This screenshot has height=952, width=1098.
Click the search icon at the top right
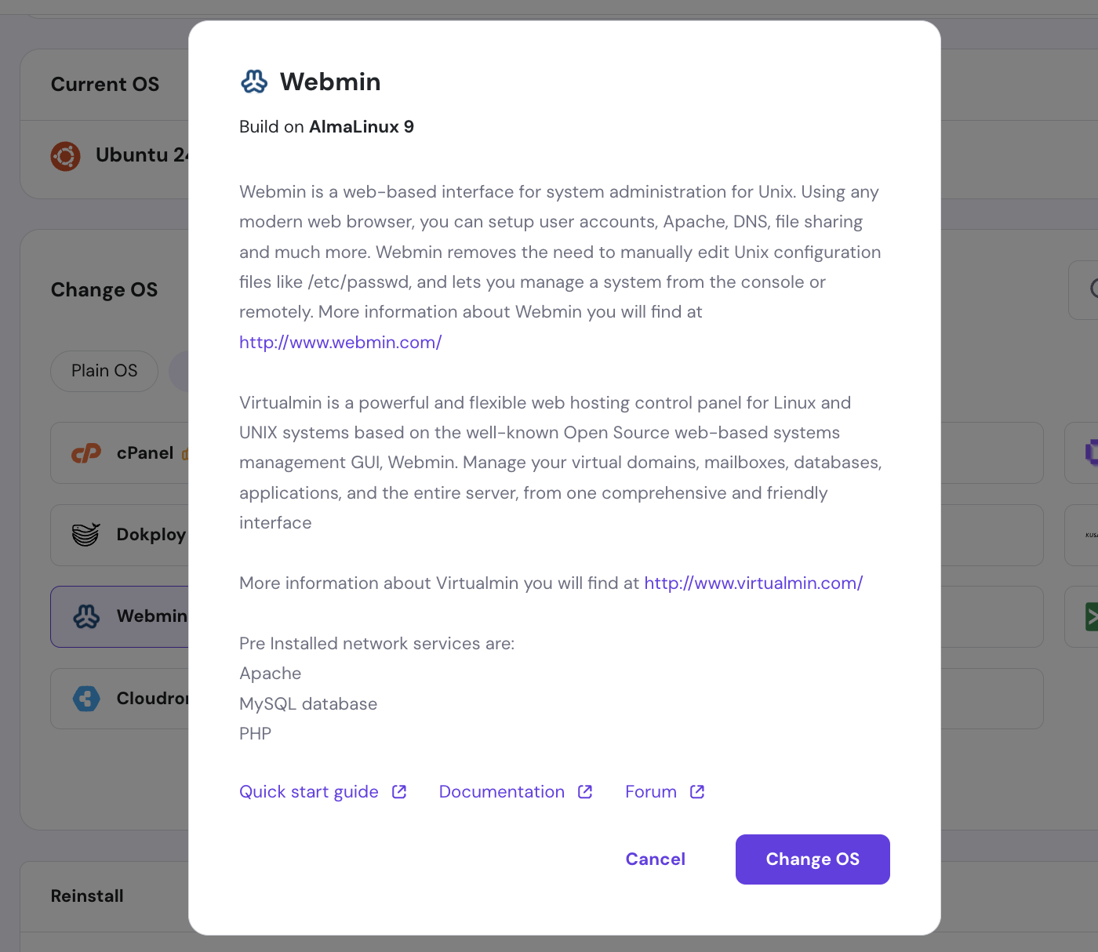click(x=1093, y=290)
